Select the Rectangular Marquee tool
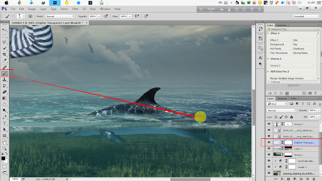This screenshot has width=322, height=181. (x=5, y=36)
